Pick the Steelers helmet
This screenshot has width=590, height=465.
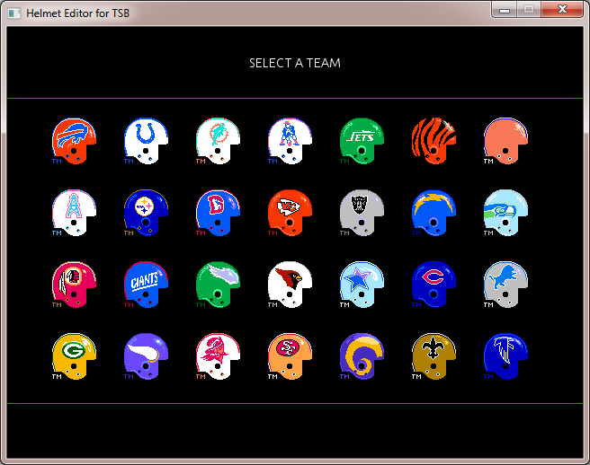click(146, 213)
